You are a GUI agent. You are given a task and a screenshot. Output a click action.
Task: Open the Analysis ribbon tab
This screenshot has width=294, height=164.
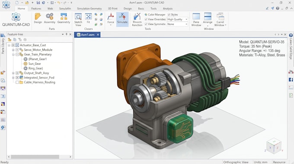coord(168,9)
